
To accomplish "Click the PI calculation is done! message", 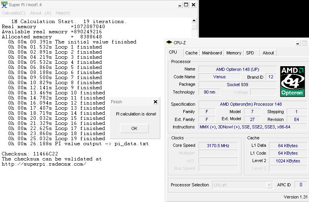I will pos(136,114).
